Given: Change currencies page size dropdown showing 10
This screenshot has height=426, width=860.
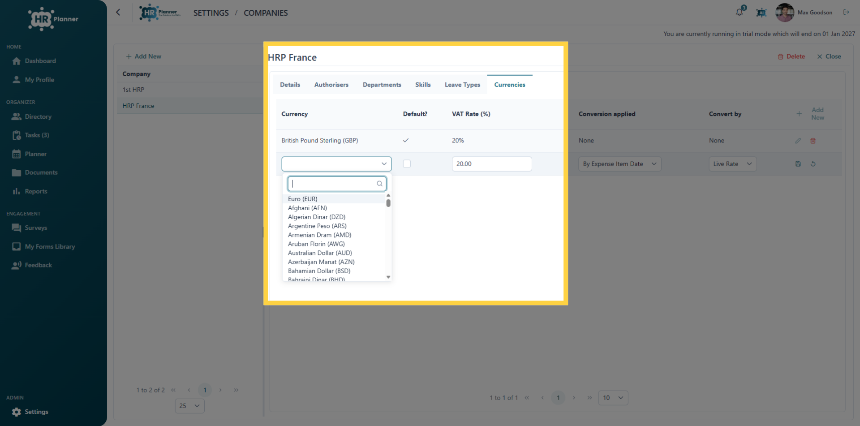Looking at the screenshot, I should point(613,398).
